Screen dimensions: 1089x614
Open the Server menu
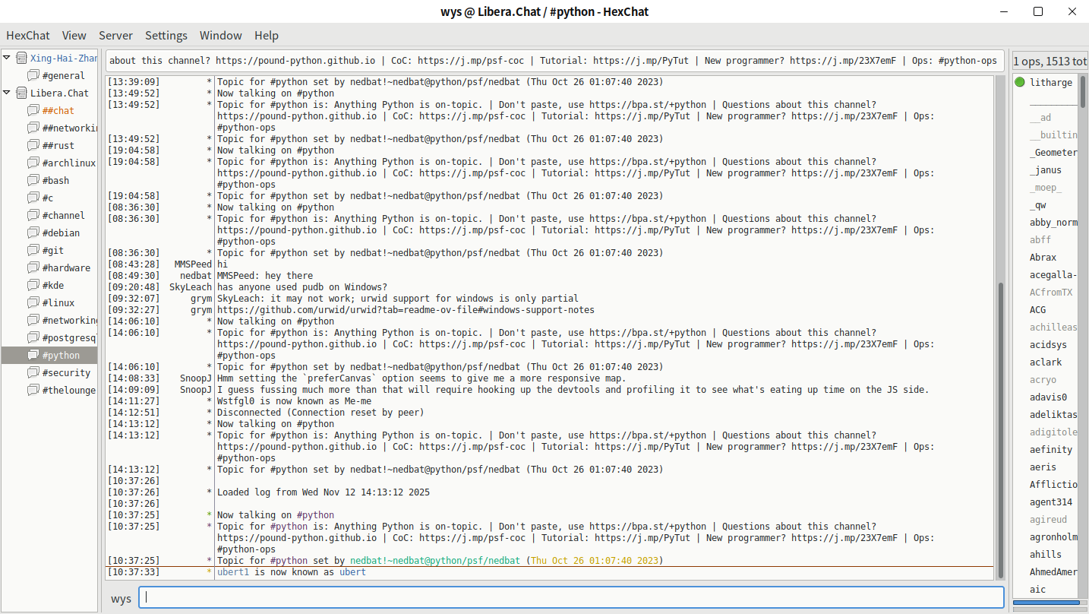click(115, 35)
